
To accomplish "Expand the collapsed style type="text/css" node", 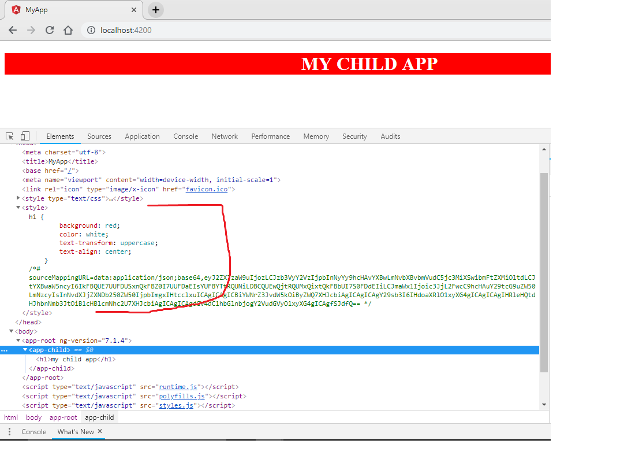I will (18, 198).
